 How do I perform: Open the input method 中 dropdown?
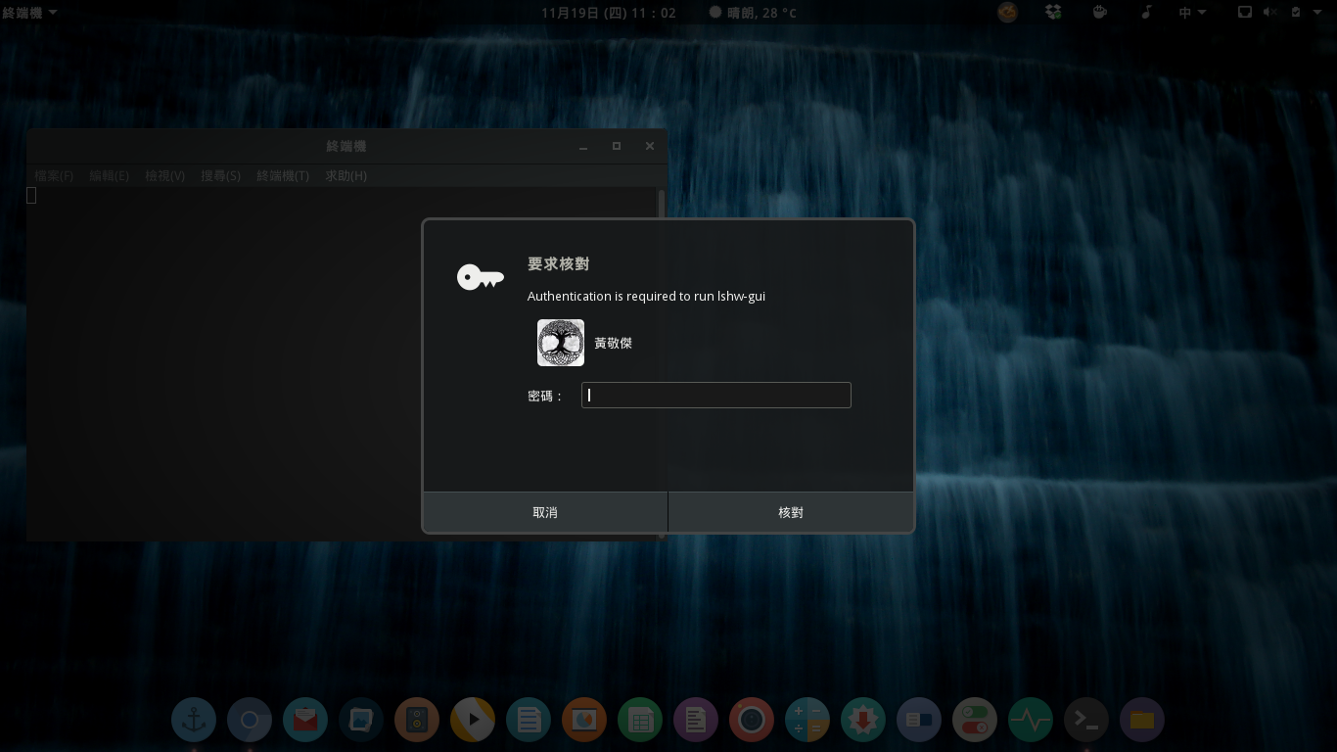(x=1187, y=12)
